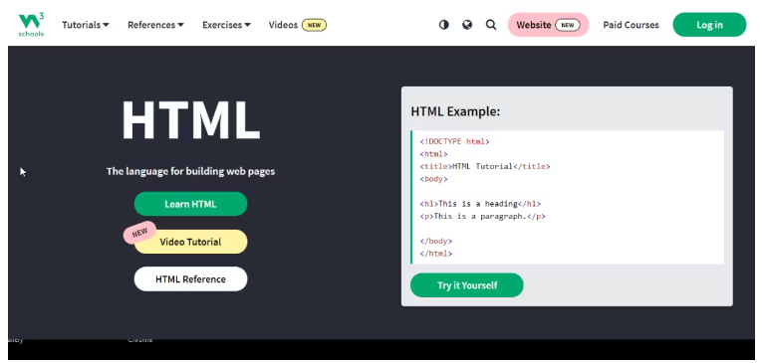Open the search magnifier icon
The width and height of the screenshot is (762, 363).
tap(491, 25)
